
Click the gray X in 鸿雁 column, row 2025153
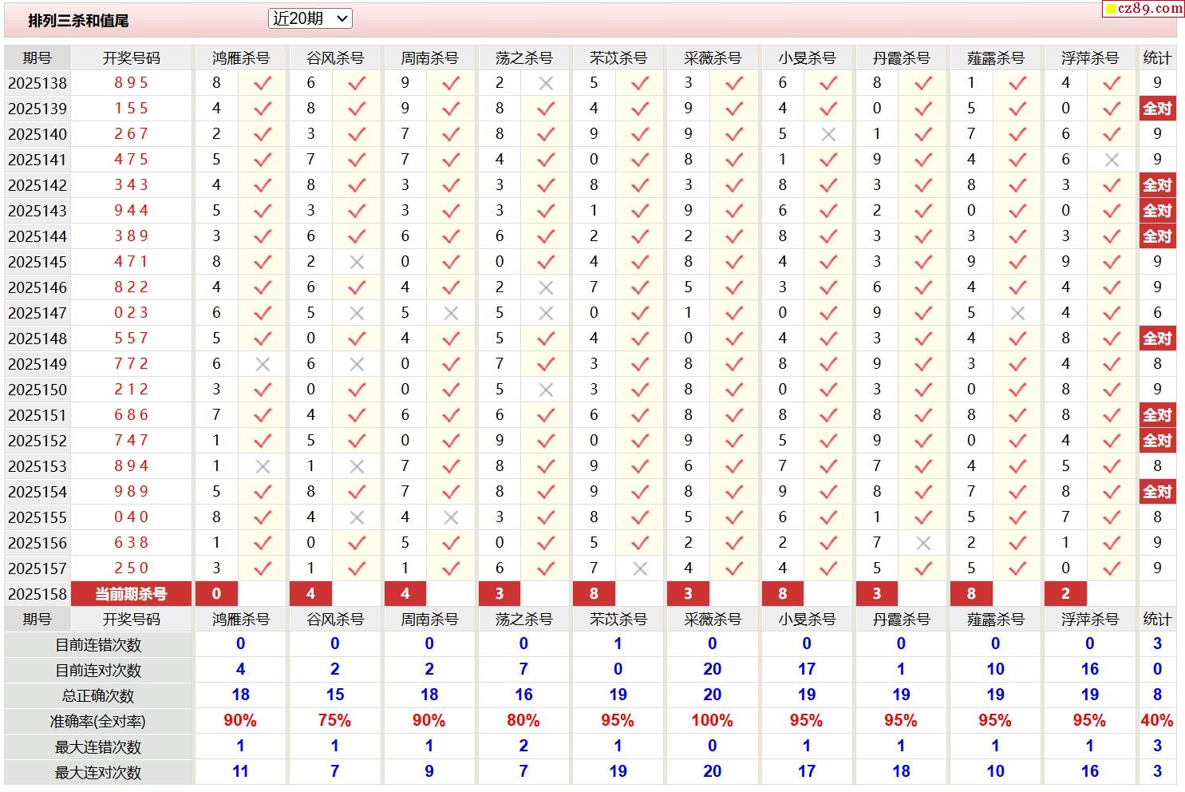click(263, 466)
